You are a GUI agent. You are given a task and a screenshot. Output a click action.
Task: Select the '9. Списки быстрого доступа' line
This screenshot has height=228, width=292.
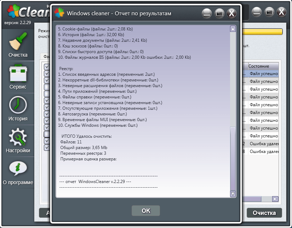101,52
